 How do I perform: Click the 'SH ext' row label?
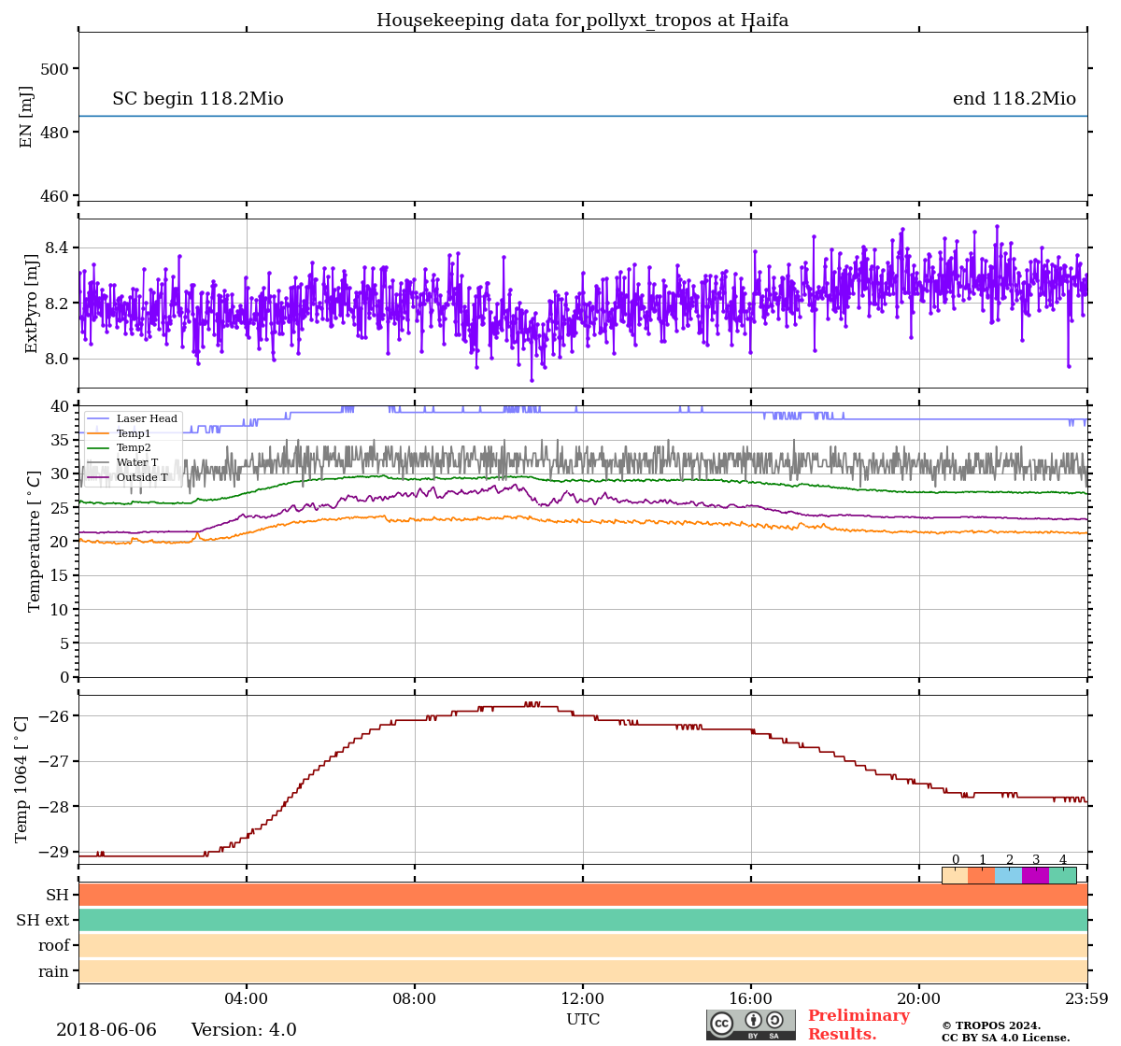pyautogui.click(x=43, y=921)
